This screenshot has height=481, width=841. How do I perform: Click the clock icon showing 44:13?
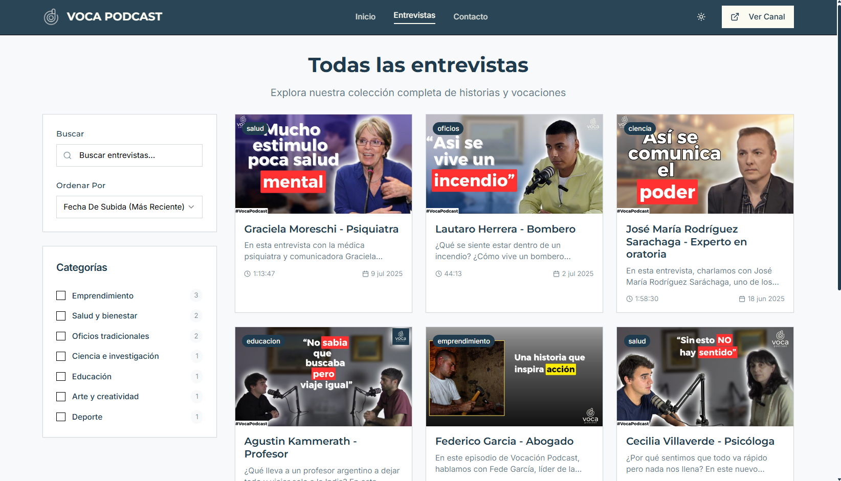pyautogui.click(x=438, y=273)
